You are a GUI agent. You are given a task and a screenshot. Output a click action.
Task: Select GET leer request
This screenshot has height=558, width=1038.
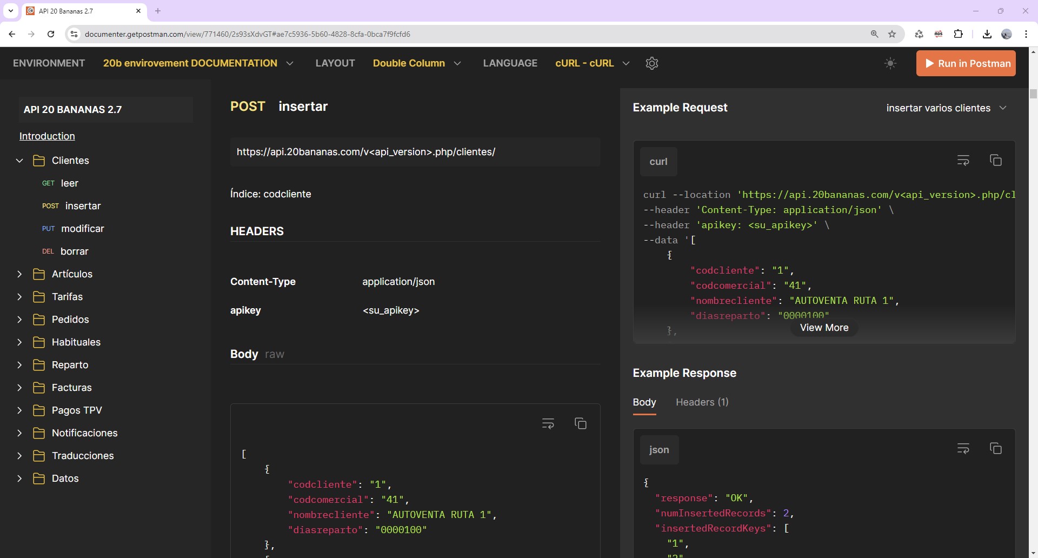tap(60, 183)
